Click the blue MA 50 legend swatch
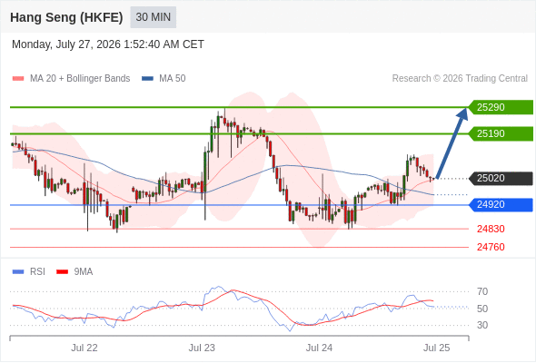 tap(147, 79)
